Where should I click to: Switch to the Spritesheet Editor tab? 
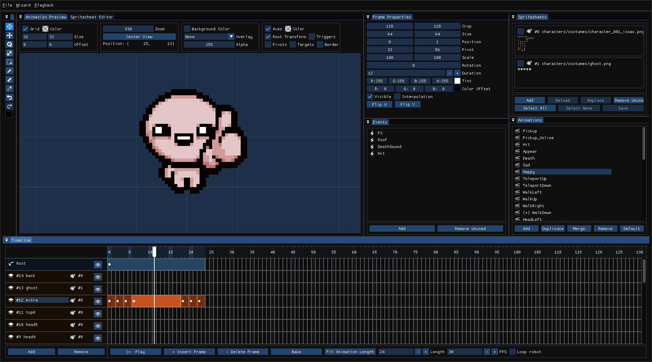(91, 17)
